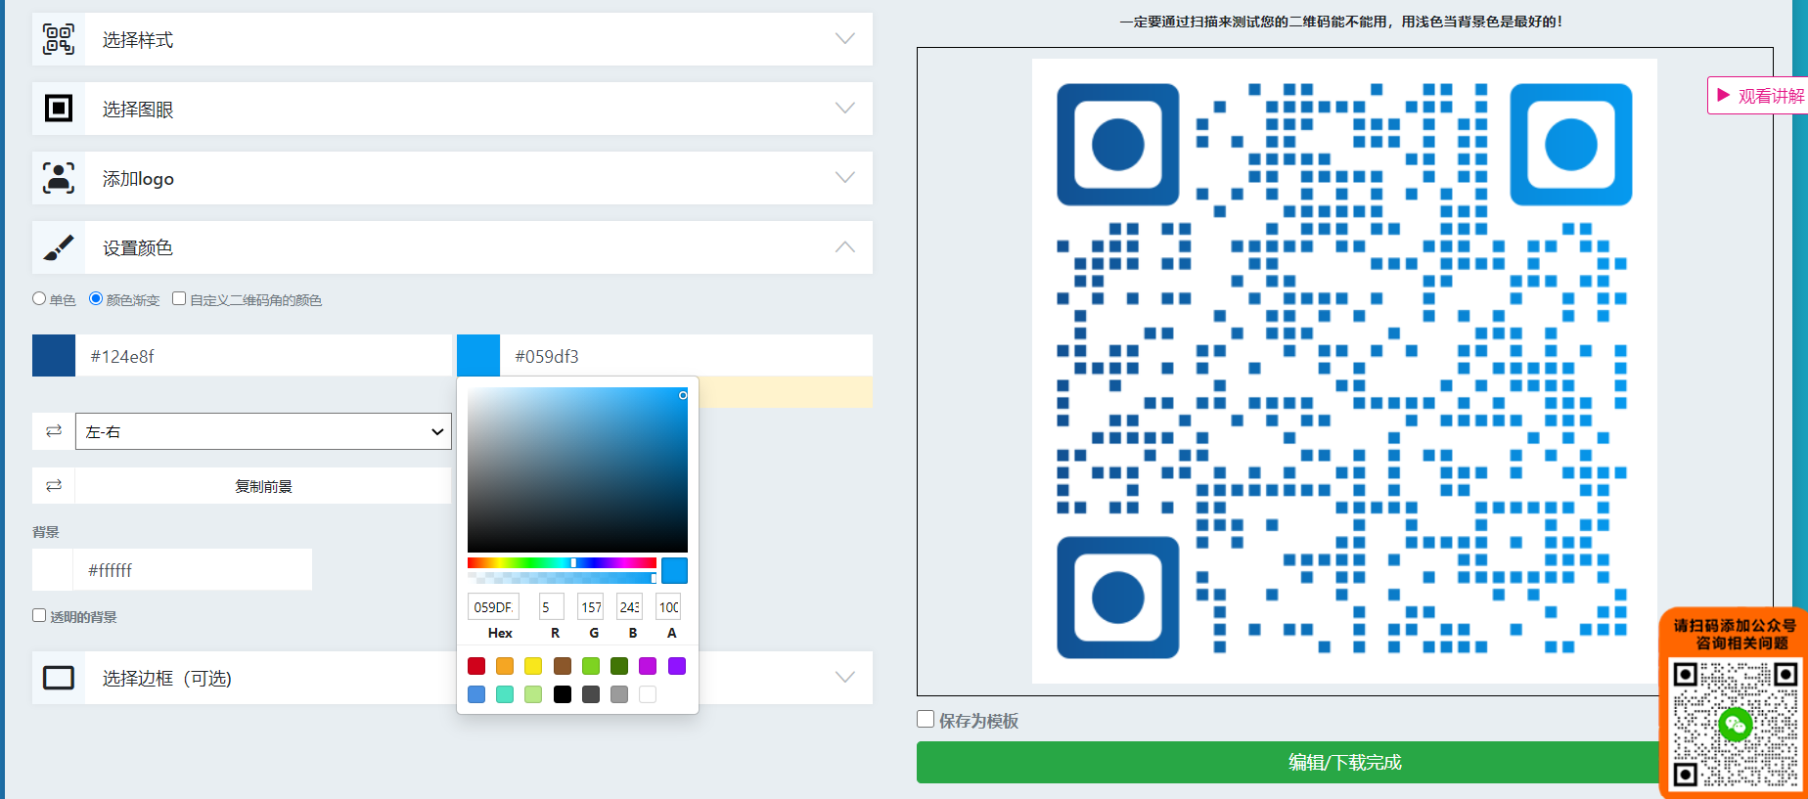This screenshot has width=1808, height=799.
Task: Open the 选择边框 (可选) panel header
Action: point(452,678)
